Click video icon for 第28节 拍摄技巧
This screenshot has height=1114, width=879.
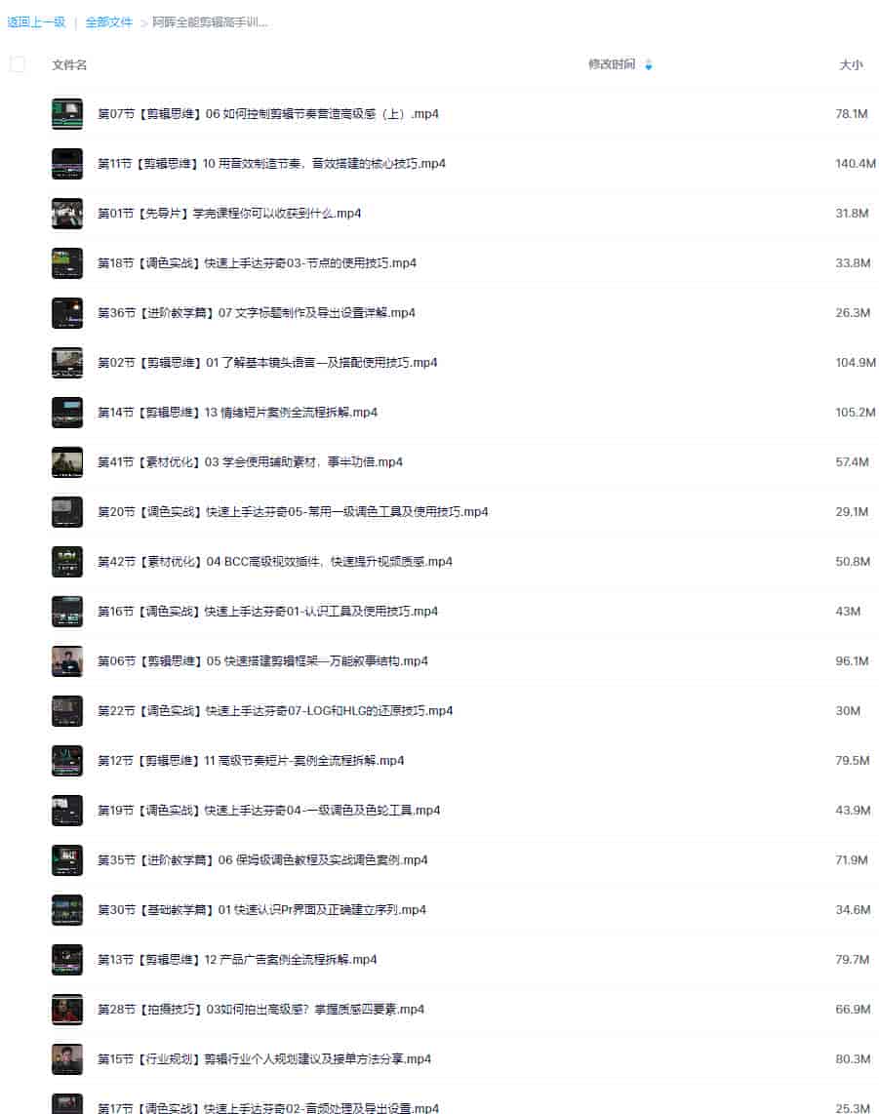point(66,1009)
